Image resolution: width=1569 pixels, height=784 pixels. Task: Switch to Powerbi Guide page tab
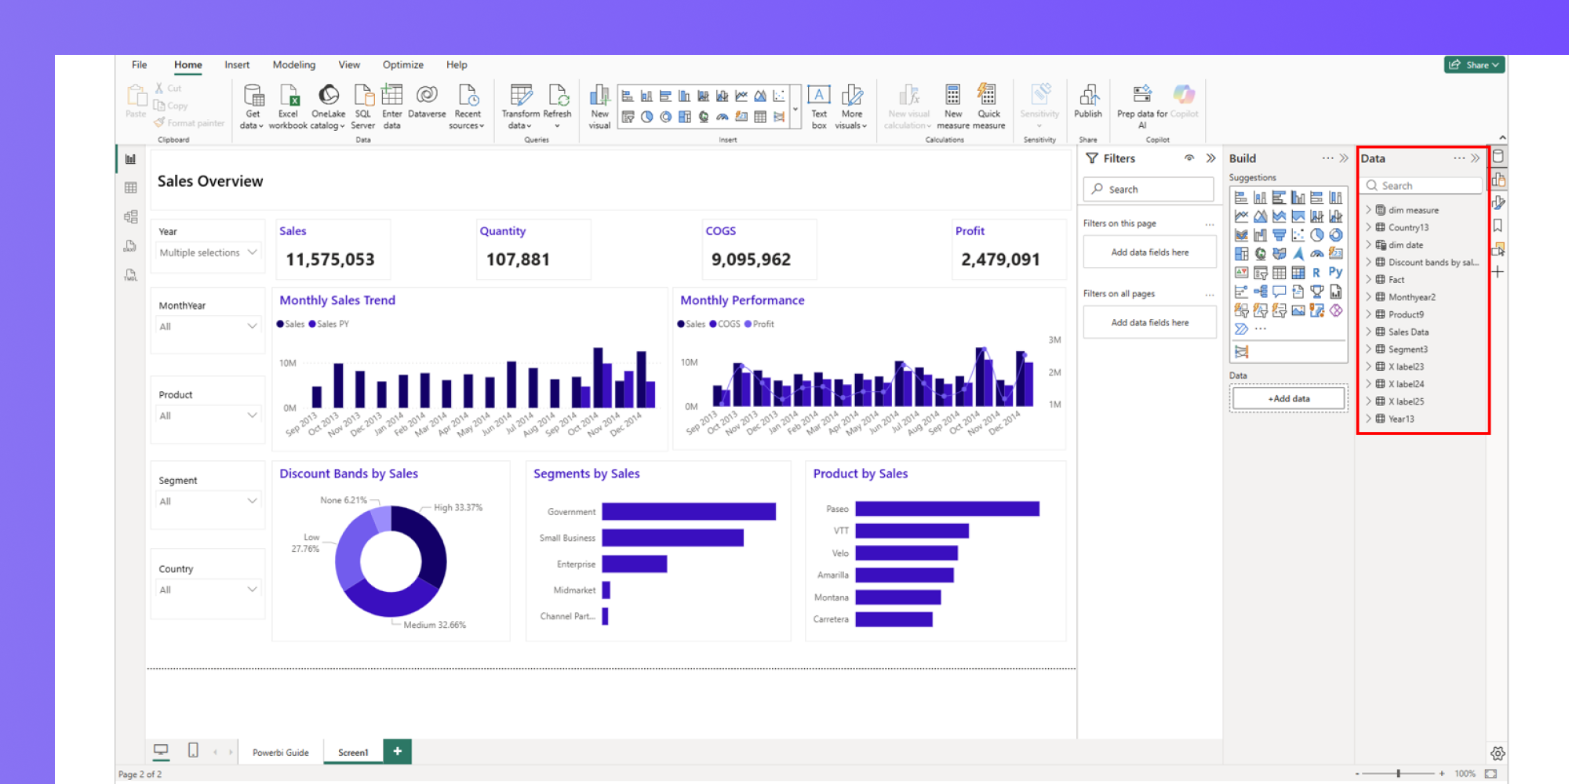coord(280,753)
